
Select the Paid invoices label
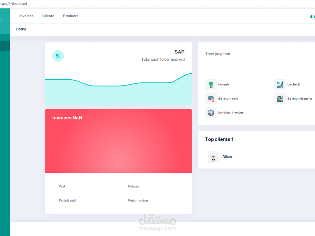point(62,186)
